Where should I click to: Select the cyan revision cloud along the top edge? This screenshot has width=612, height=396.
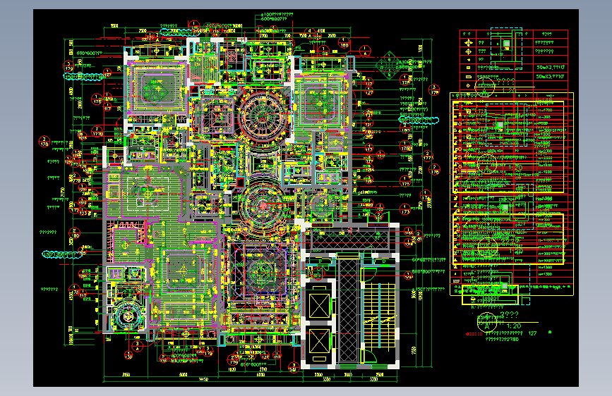180,32
